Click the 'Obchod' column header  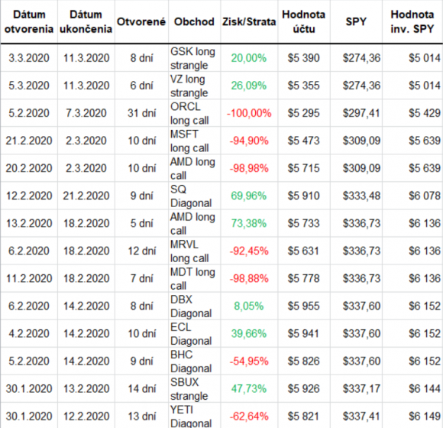(x=194, y=21)
